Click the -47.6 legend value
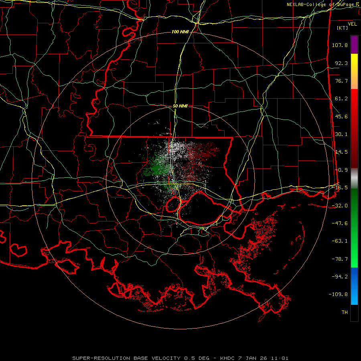This screenshot has width=361, height=361. coord(340,223)
